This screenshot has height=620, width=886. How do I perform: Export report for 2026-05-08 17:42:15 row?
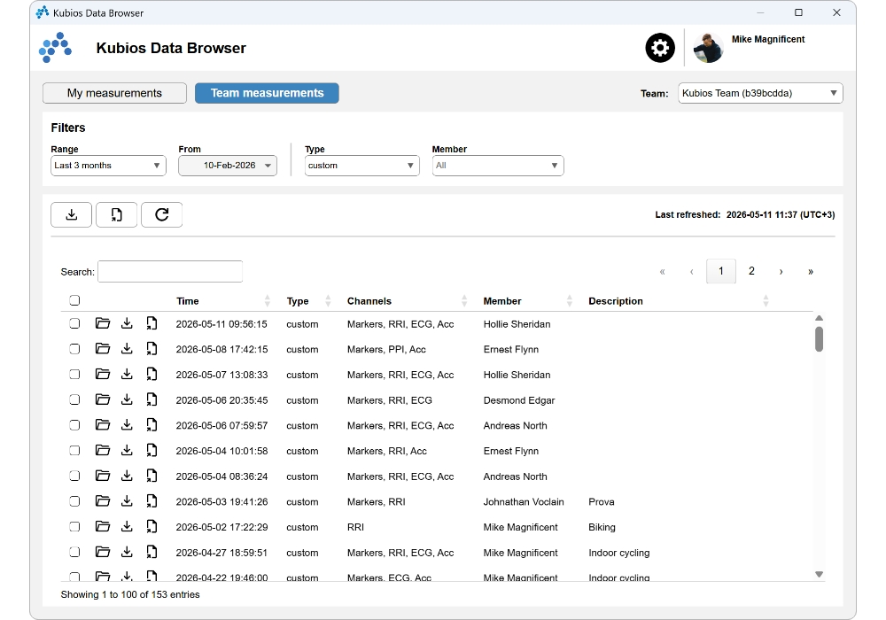tap(152, 349)
